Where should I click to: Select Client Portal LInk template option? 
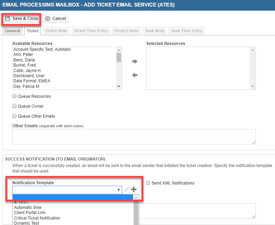pos(30,213)
